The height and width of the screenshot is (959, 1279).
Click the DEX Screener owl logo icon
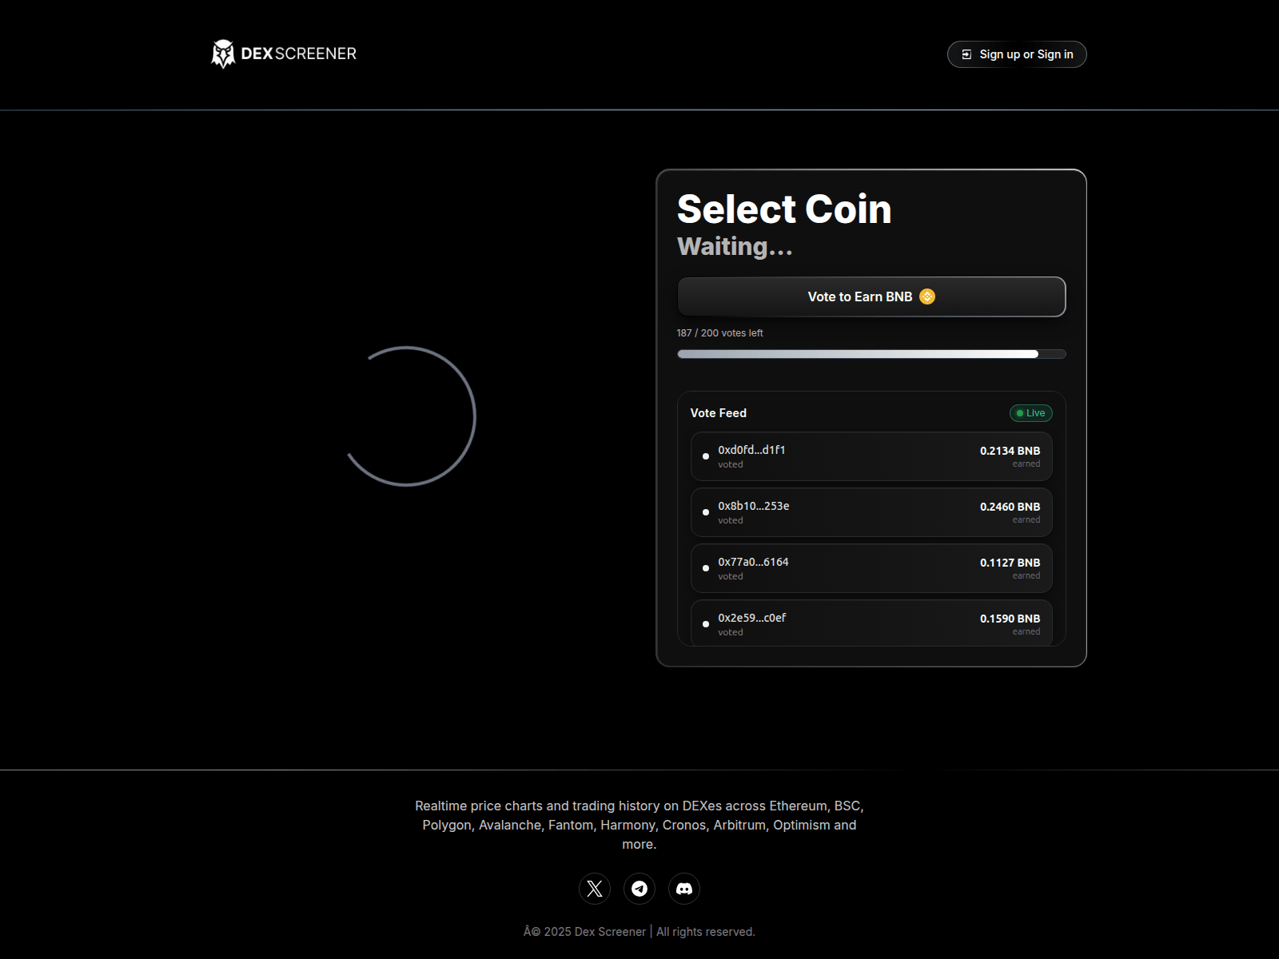[223, 54]
